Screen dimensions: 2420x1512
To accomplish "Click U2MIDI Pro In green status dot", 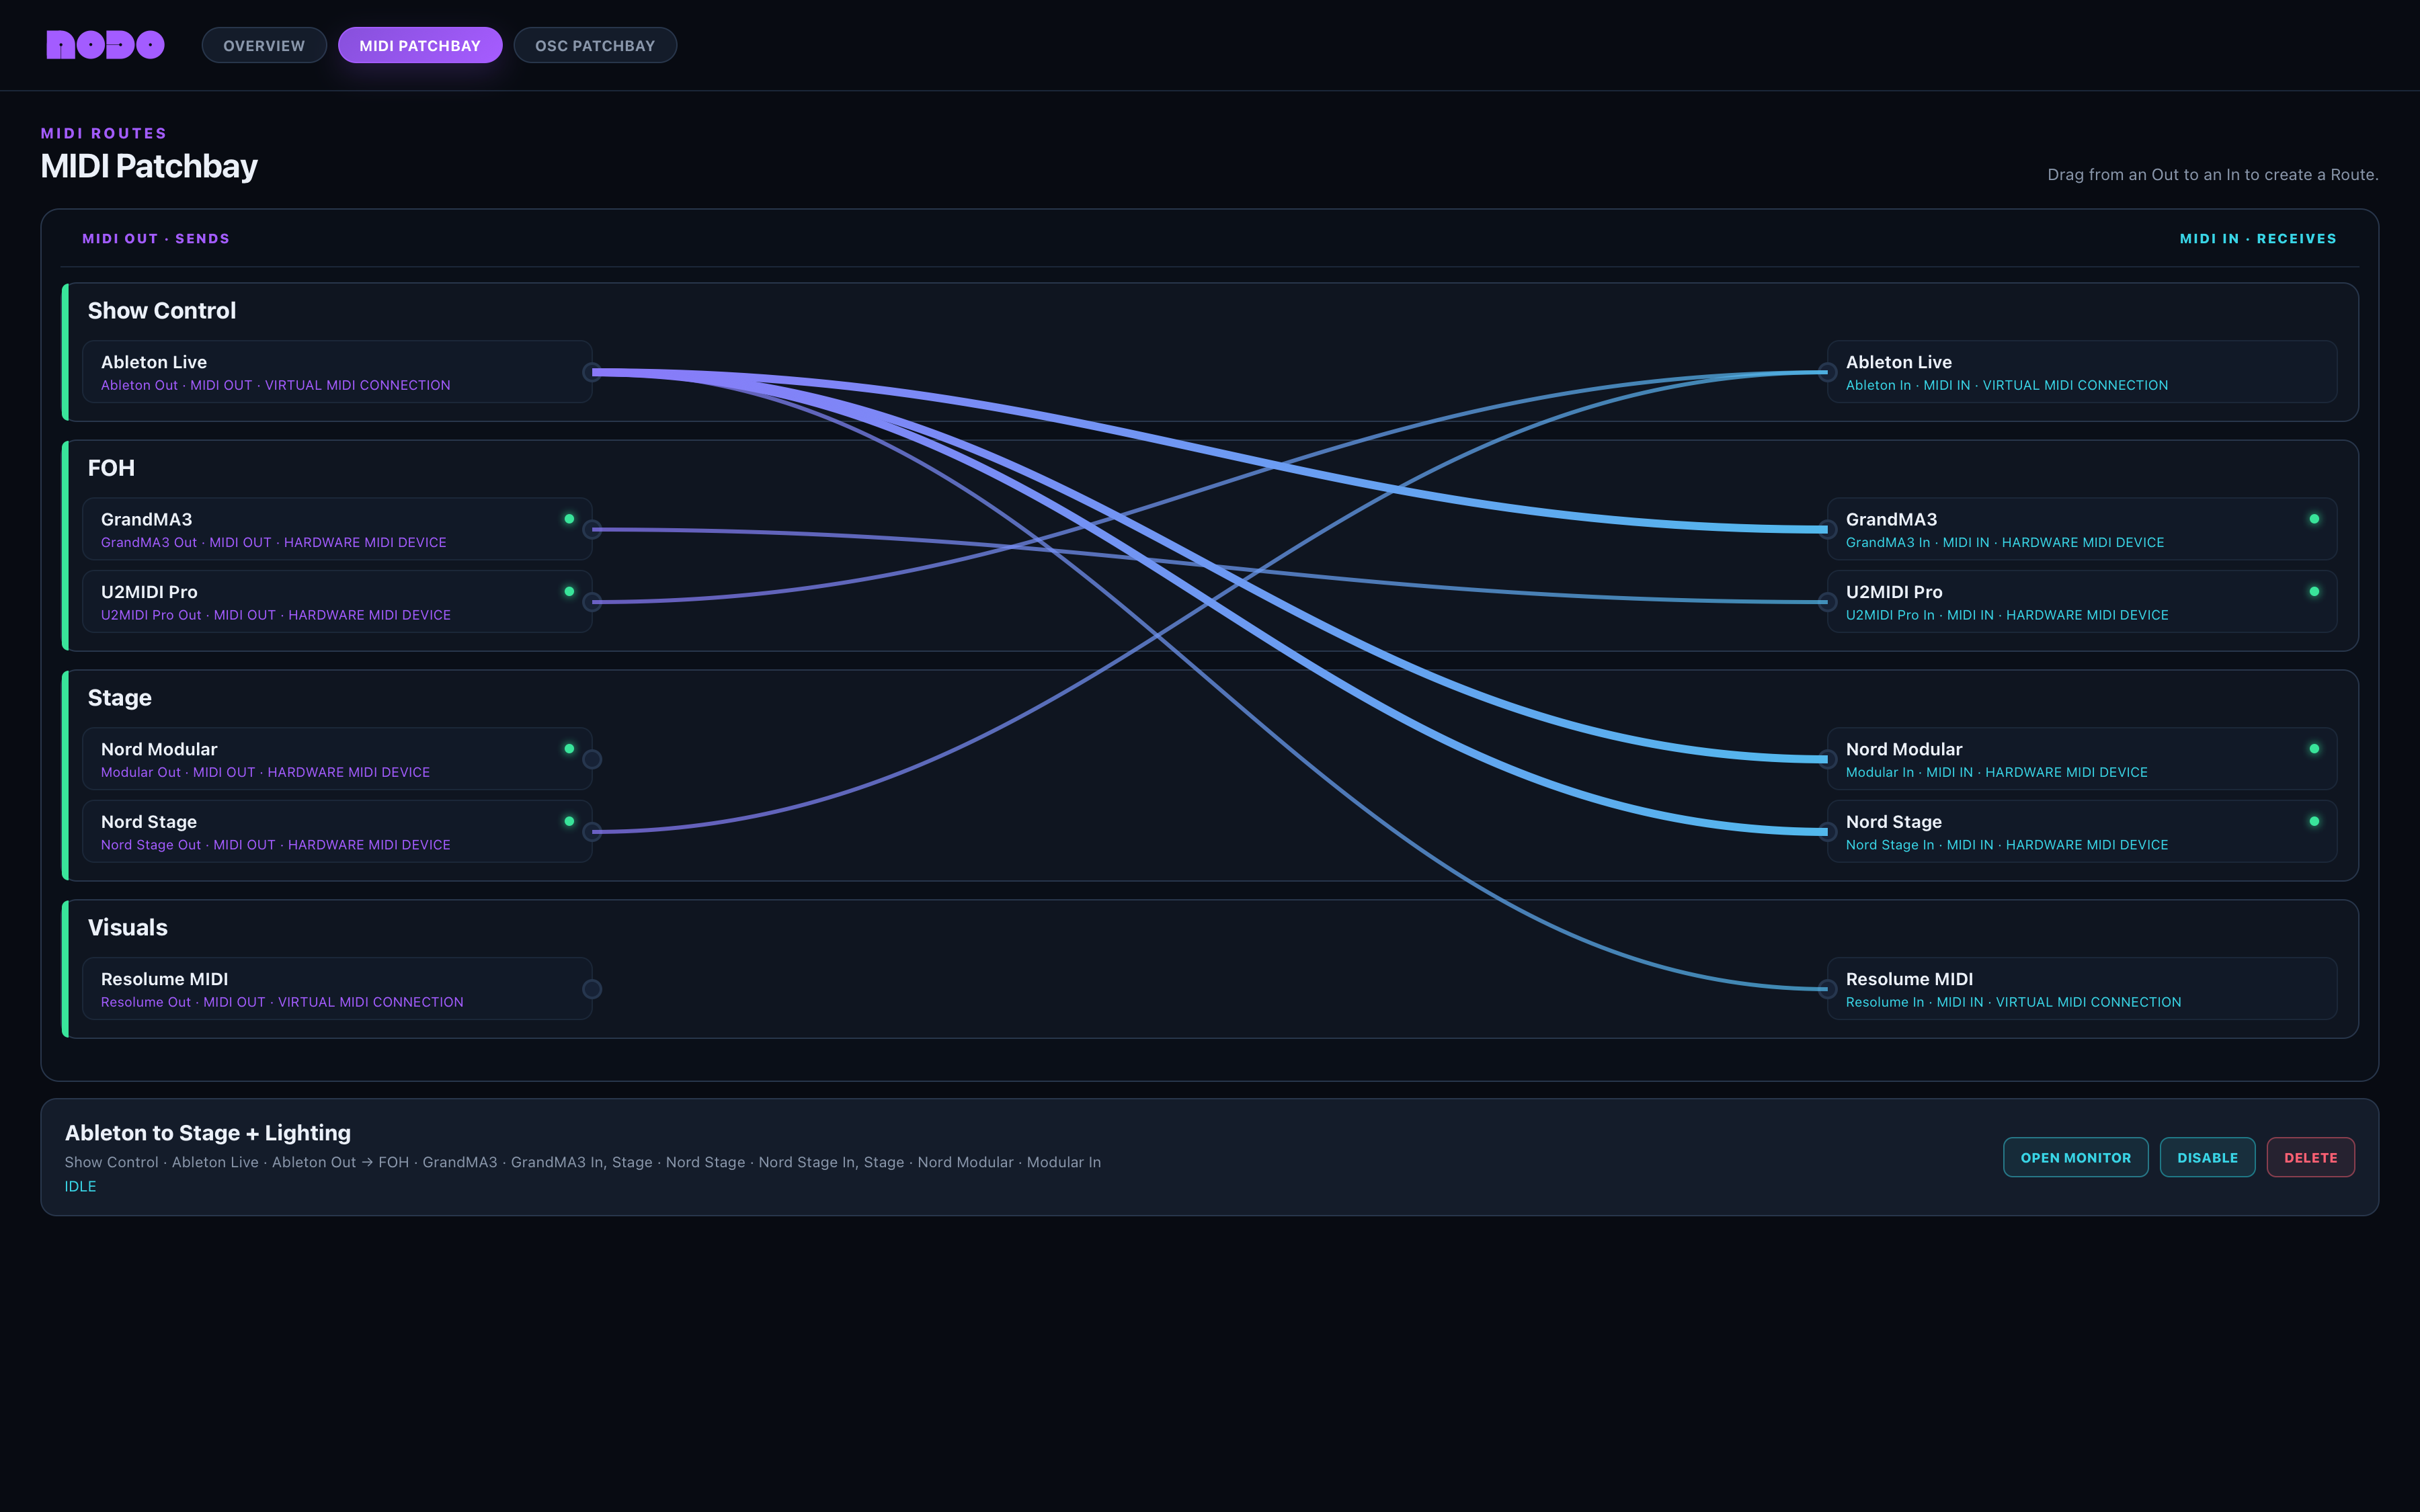I will coord(2314,592).
